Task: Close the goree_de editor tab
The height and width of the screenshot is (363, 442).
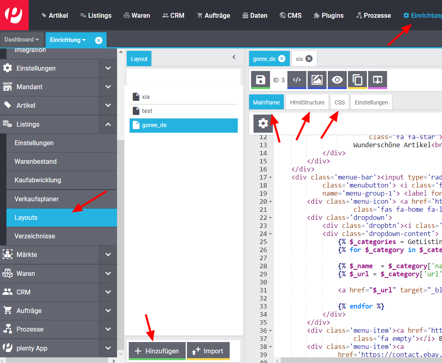Action: click(282, 59)
